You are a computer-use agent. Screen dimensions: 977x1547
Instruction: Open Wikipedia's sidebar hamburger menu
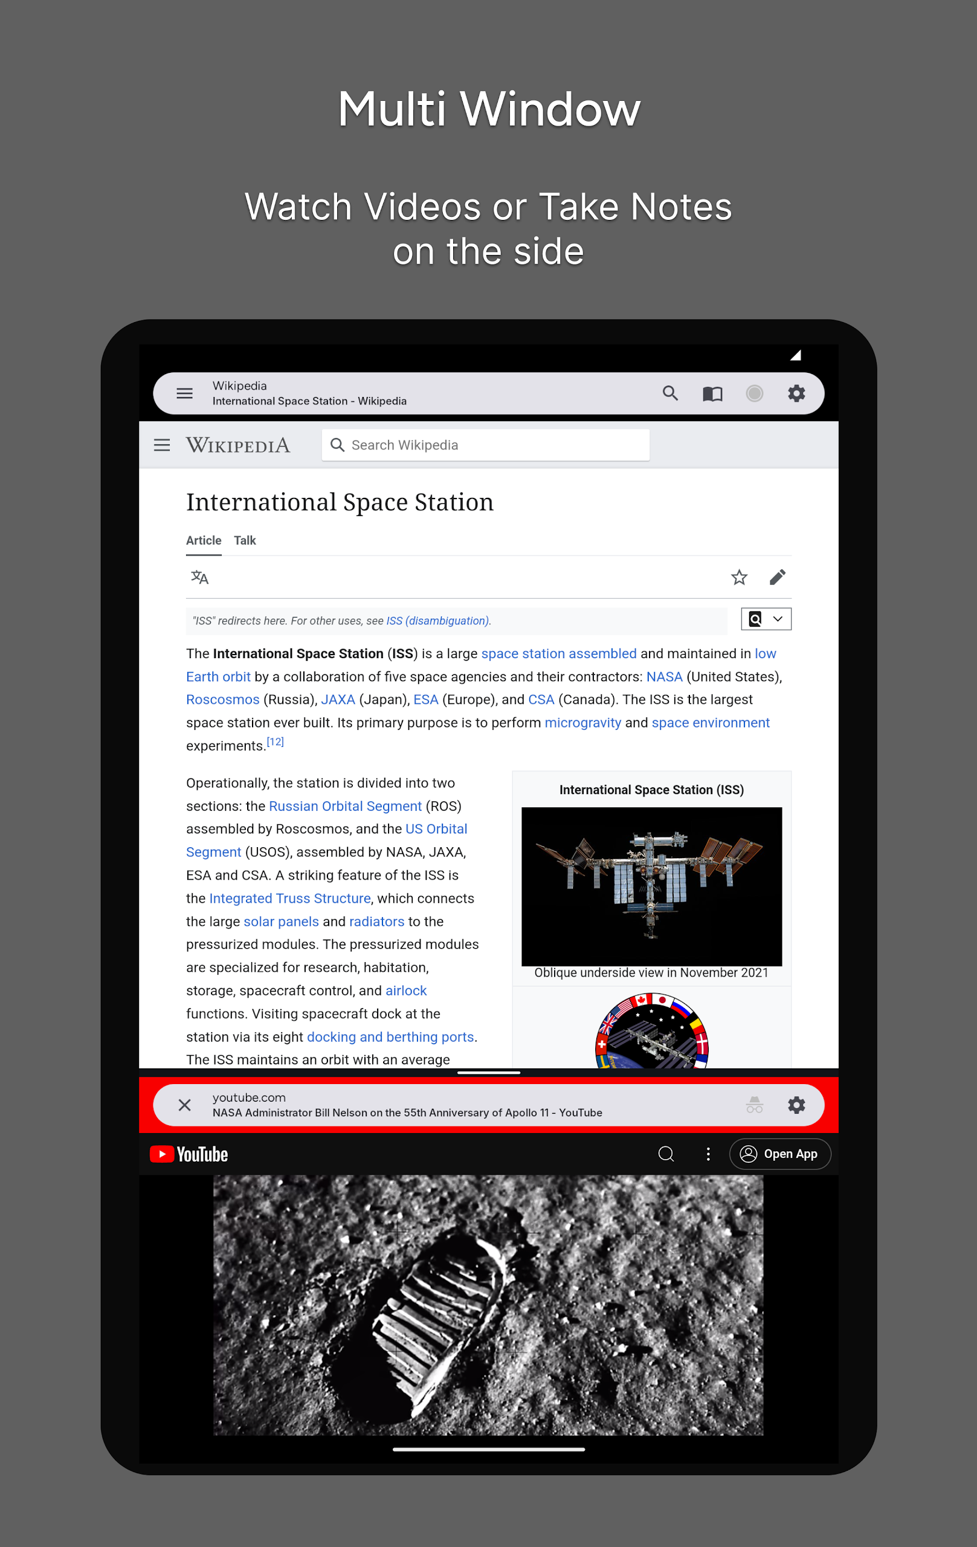pyautogui.click(x=162, y=445)
